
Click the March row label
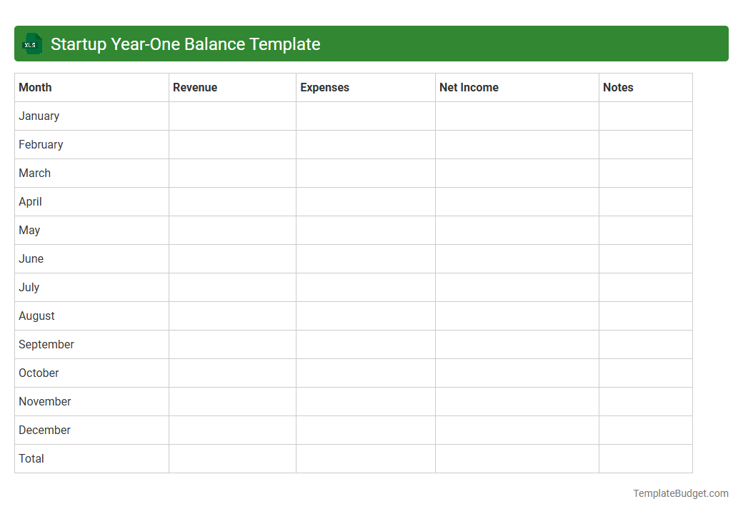[x=34, y=173]
